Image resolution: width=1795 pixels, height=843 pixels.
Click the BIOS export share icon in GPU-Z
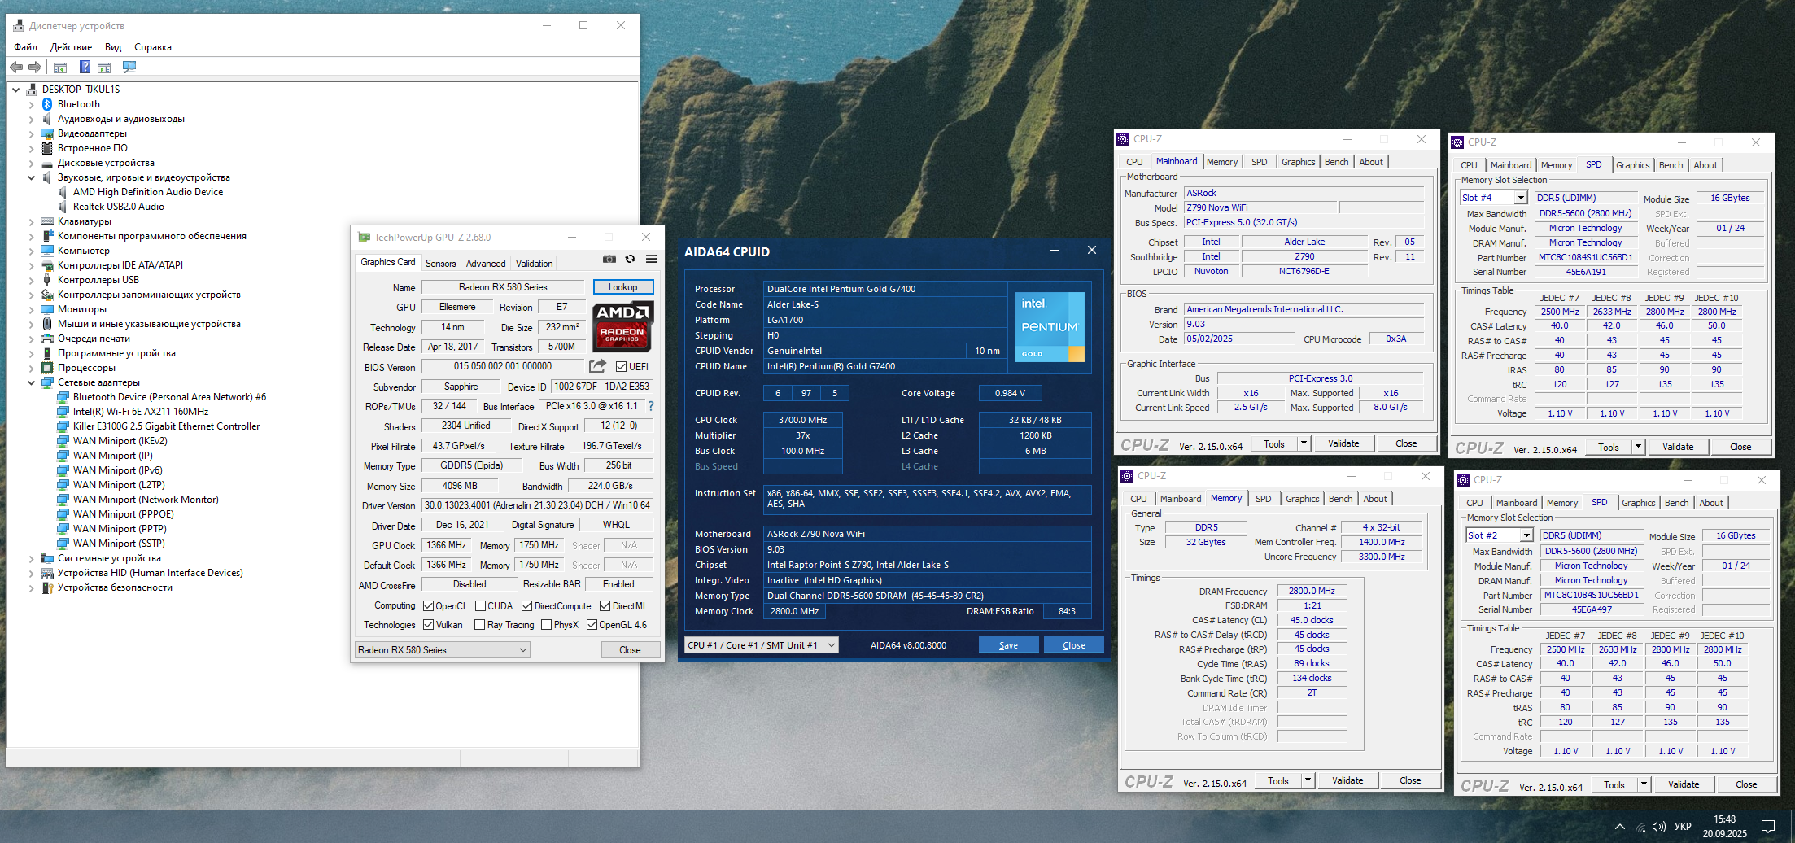pos(598,367)
